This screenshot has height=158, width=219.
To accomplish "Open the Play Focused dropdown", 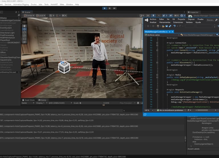I will 127,103.
